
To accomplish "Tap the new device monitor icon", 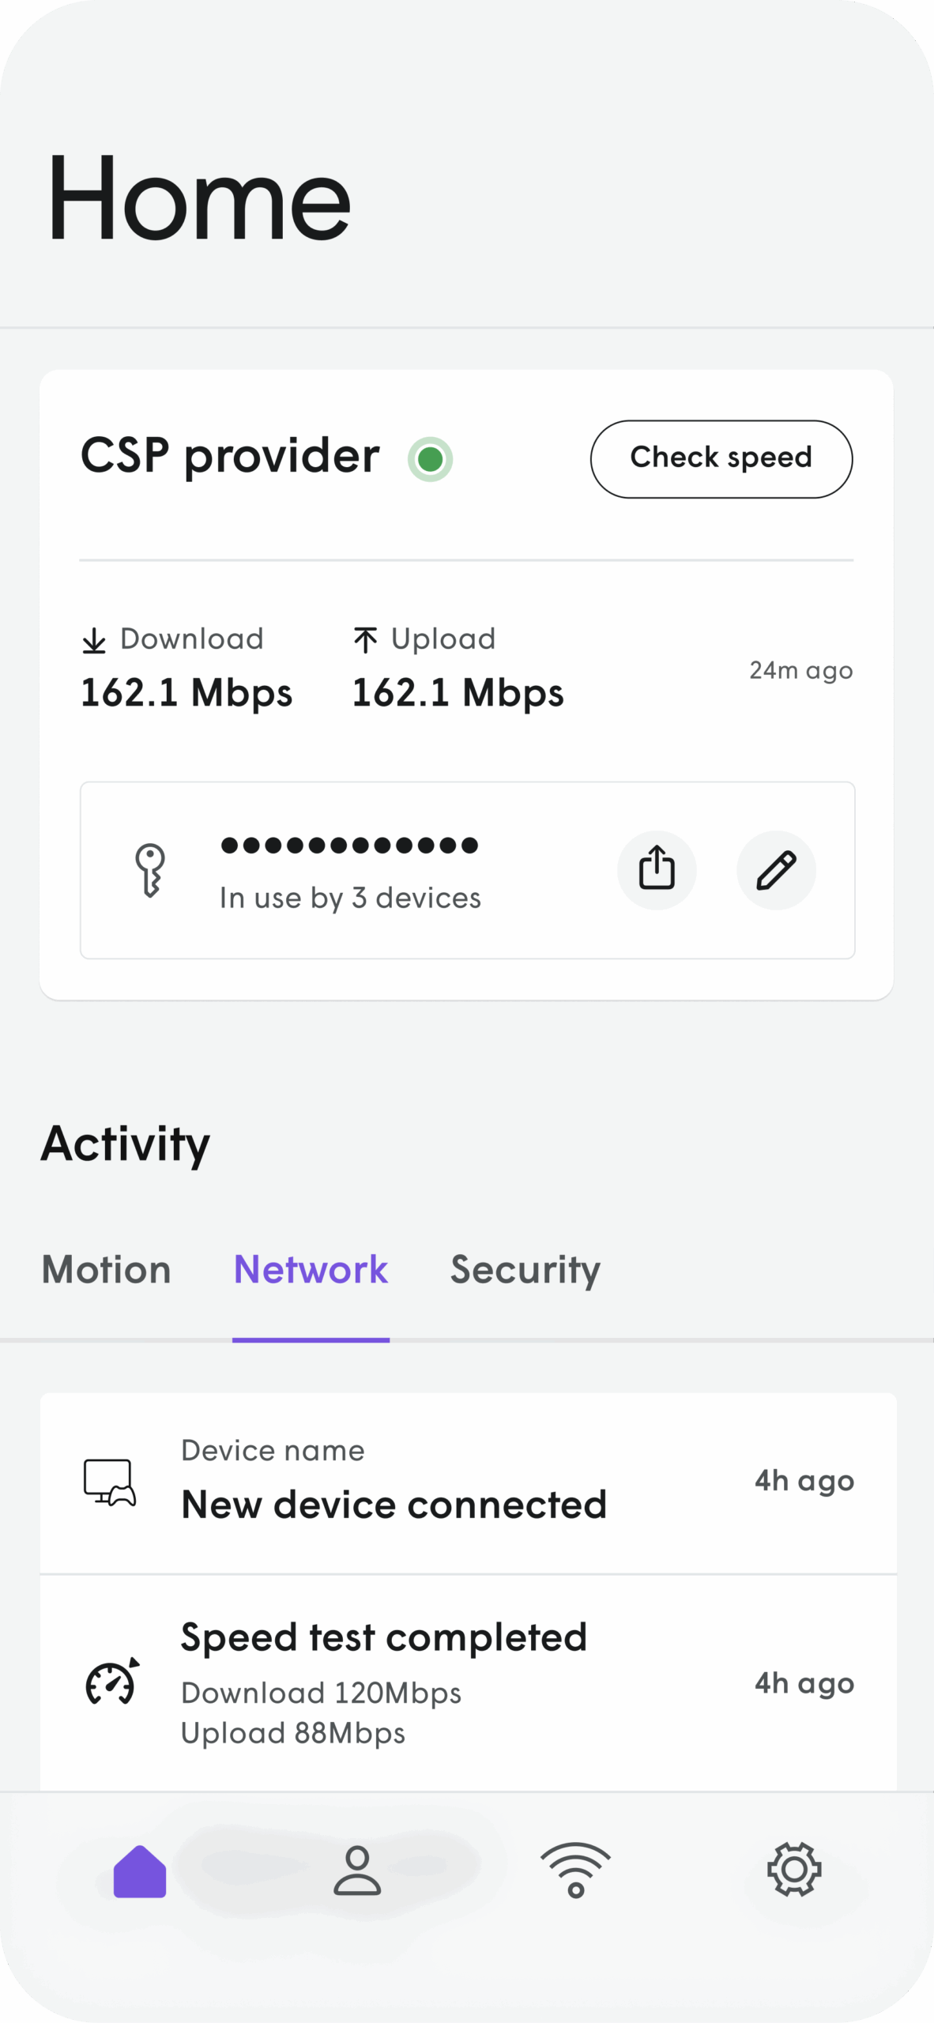I will click(x=110, y=1481).
